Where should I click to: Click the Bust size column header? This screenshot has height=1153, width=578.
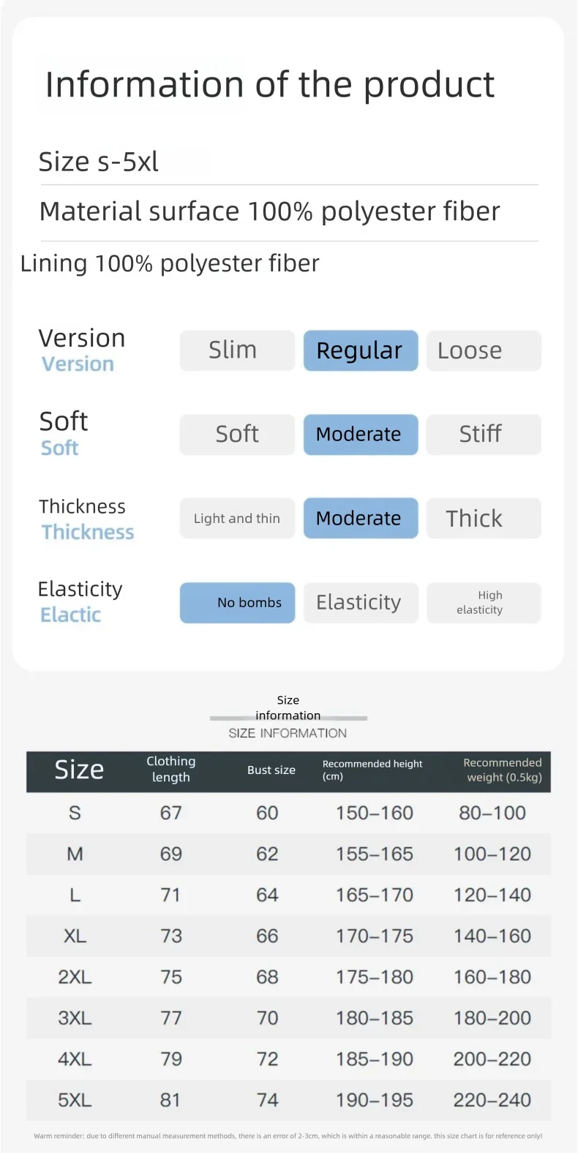[271, 770]
